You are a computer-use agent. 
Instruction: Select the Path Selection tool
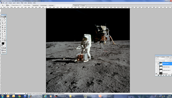(3, 34)
